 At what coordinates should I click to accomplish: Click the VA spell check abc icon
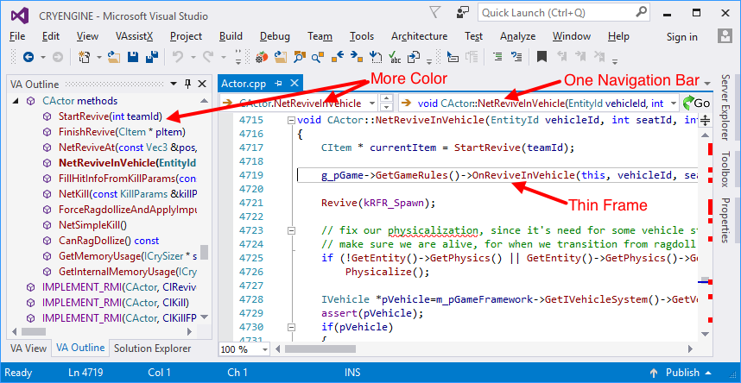395,57
